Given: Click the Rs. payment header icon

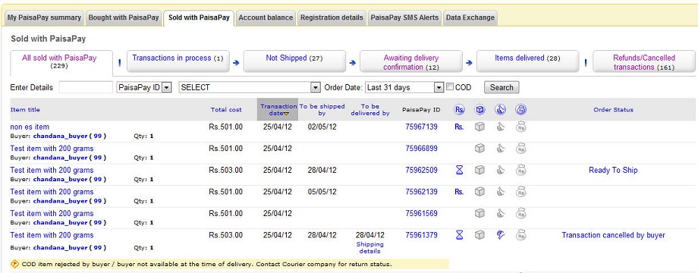Looking at the screenshot, I should (460, 109).
